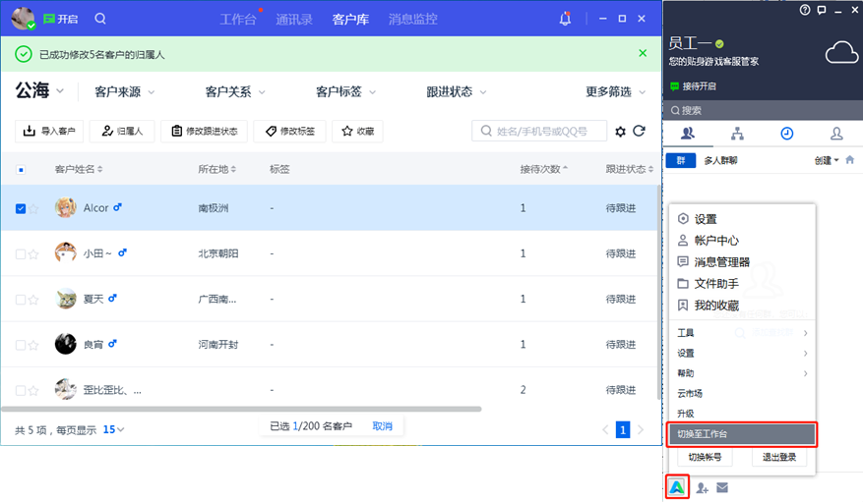Open the table column settings gear

point(620,132)
